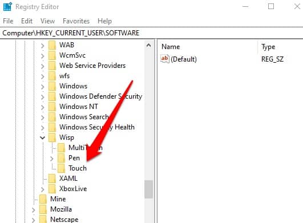Click the ab string value icon
The height and width of the screenshot is (223, 303).
point(165,59)
